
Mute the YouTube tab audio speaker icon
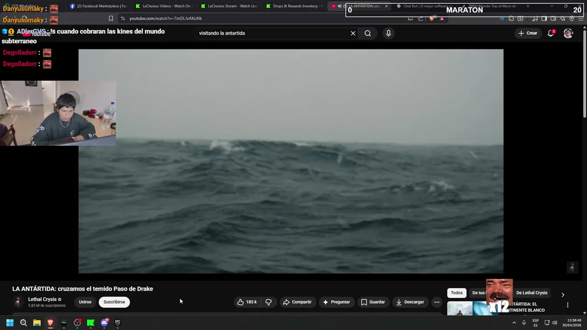(x=339, y=6)
